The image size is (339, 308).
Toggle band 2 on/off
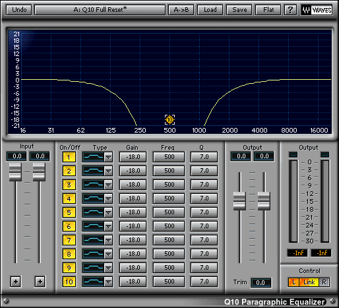coord(69,171)
